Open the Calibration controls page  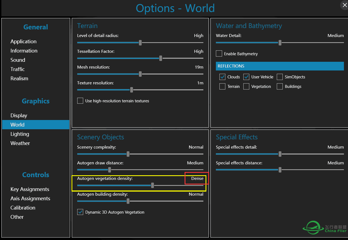[23, 208]
